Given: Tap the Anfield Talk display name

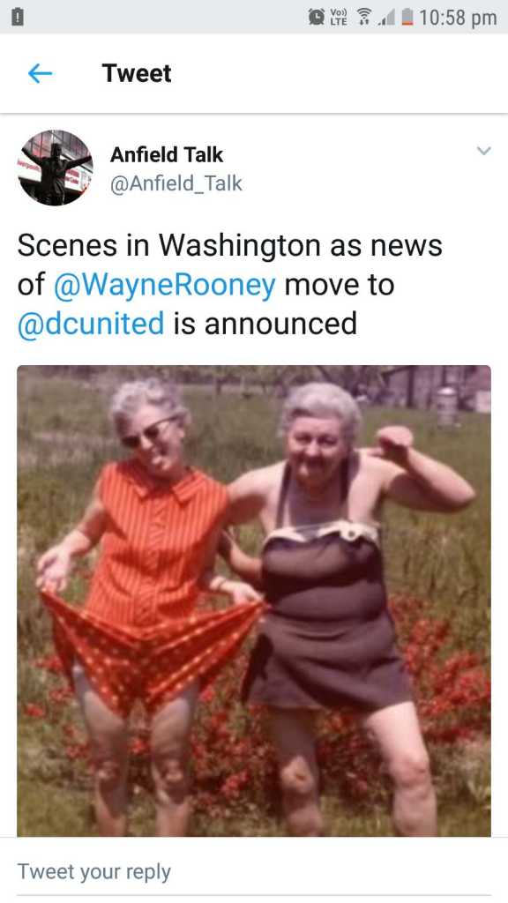Looking at the screenshot, I should pos(167,154).
